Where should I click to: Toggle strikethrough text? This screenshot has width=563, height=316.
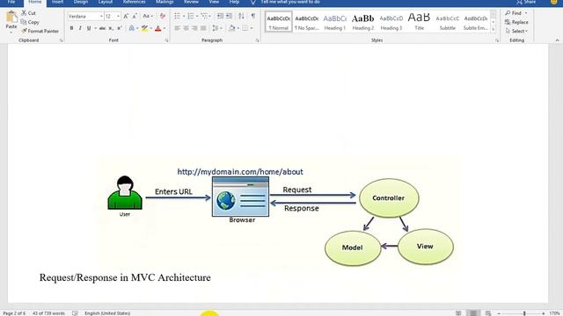pyautogui.click(x=102, y=28)
